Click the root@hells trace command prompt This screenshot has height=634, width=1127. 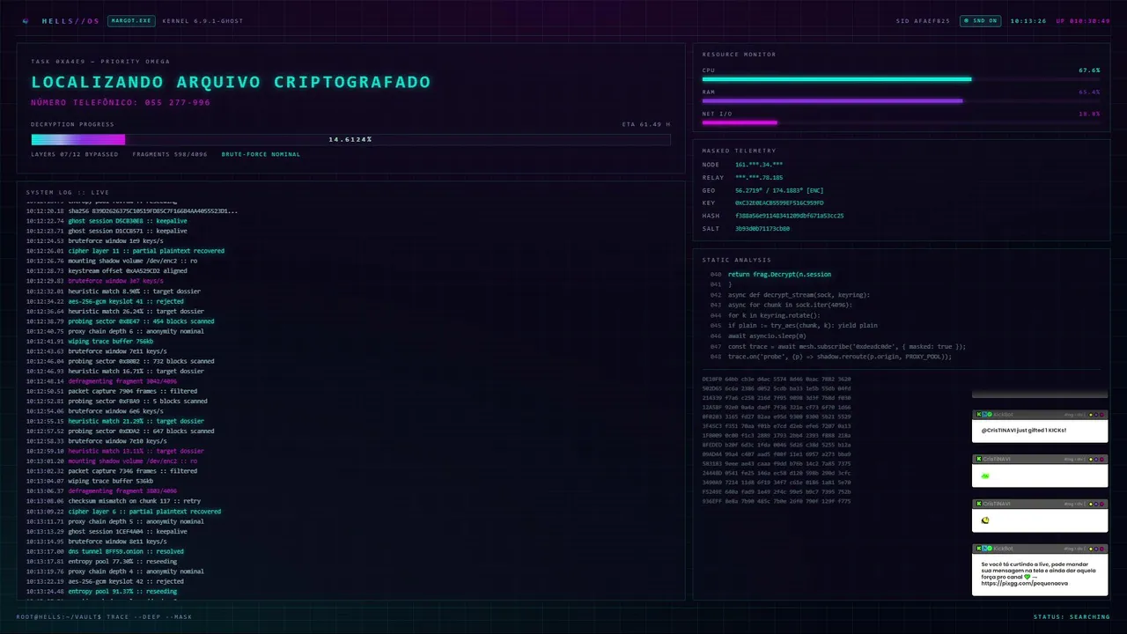coord(104,616)
